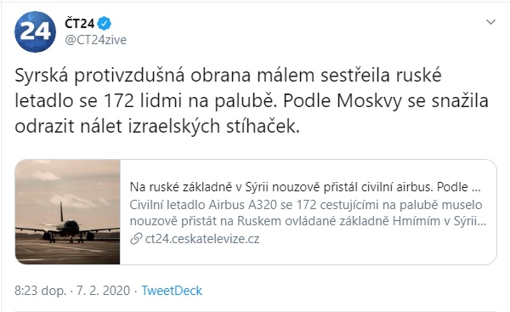The height and width of the screenshot is (312, 510).
Task: Click the 8:23 dop. timestamp
Action: pos(40,291)
